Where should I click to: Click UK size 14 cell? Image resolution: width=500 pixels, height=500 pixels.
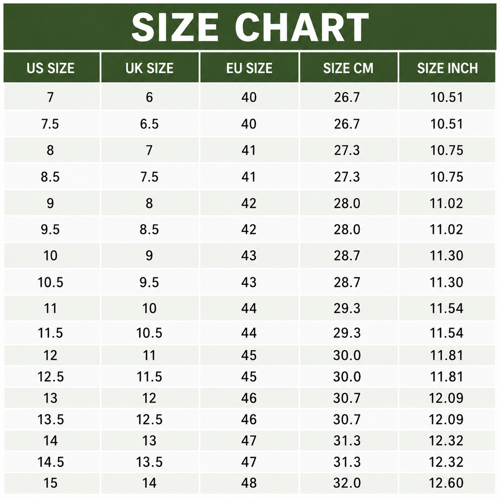(x=150, y=483)
